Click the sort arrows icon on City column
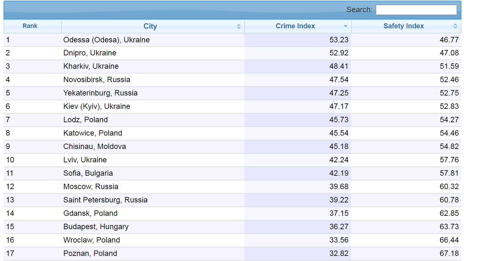Image resolution: width=484 pixels, height=261 pixels. pos(238,26)
